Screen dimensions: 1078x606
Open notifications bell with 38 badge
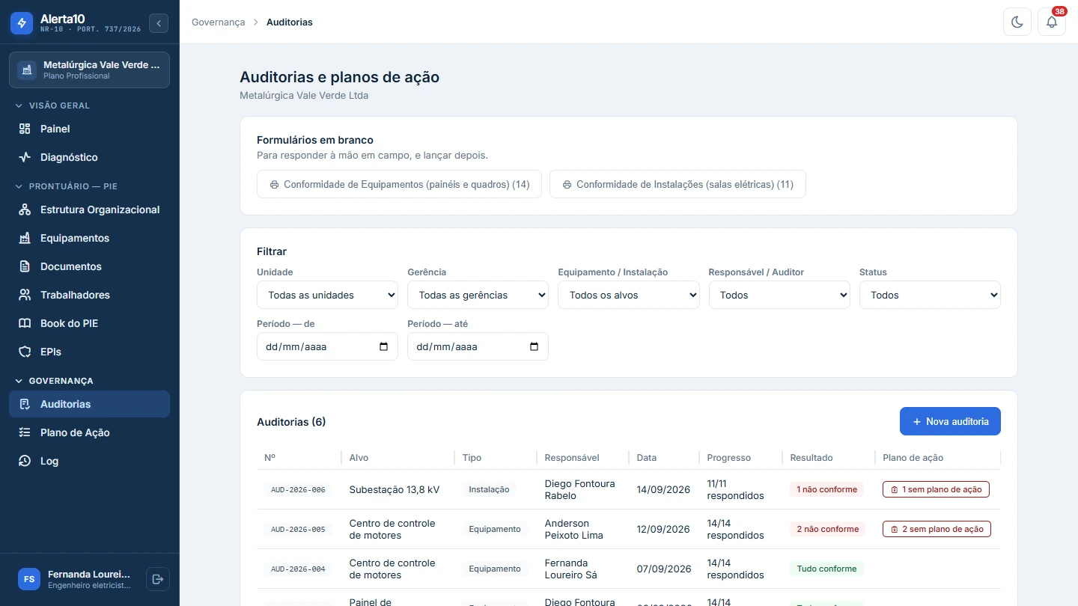click(1052, 22)
